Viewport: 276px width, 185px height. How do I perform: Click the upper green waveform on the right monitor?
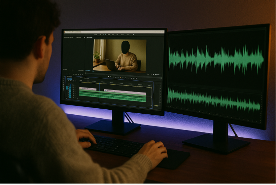(216, 59)
